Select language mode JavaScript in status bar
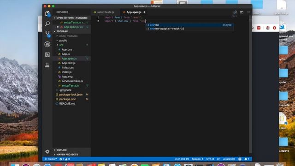295x166 pixels. [x=229, y=159]
